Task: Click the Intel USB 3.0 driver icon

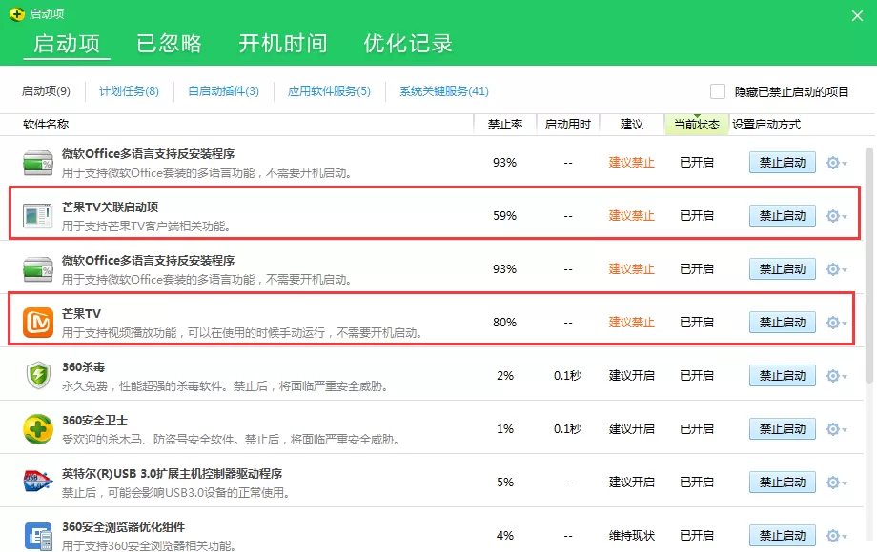Action: (x=38, y=482)
